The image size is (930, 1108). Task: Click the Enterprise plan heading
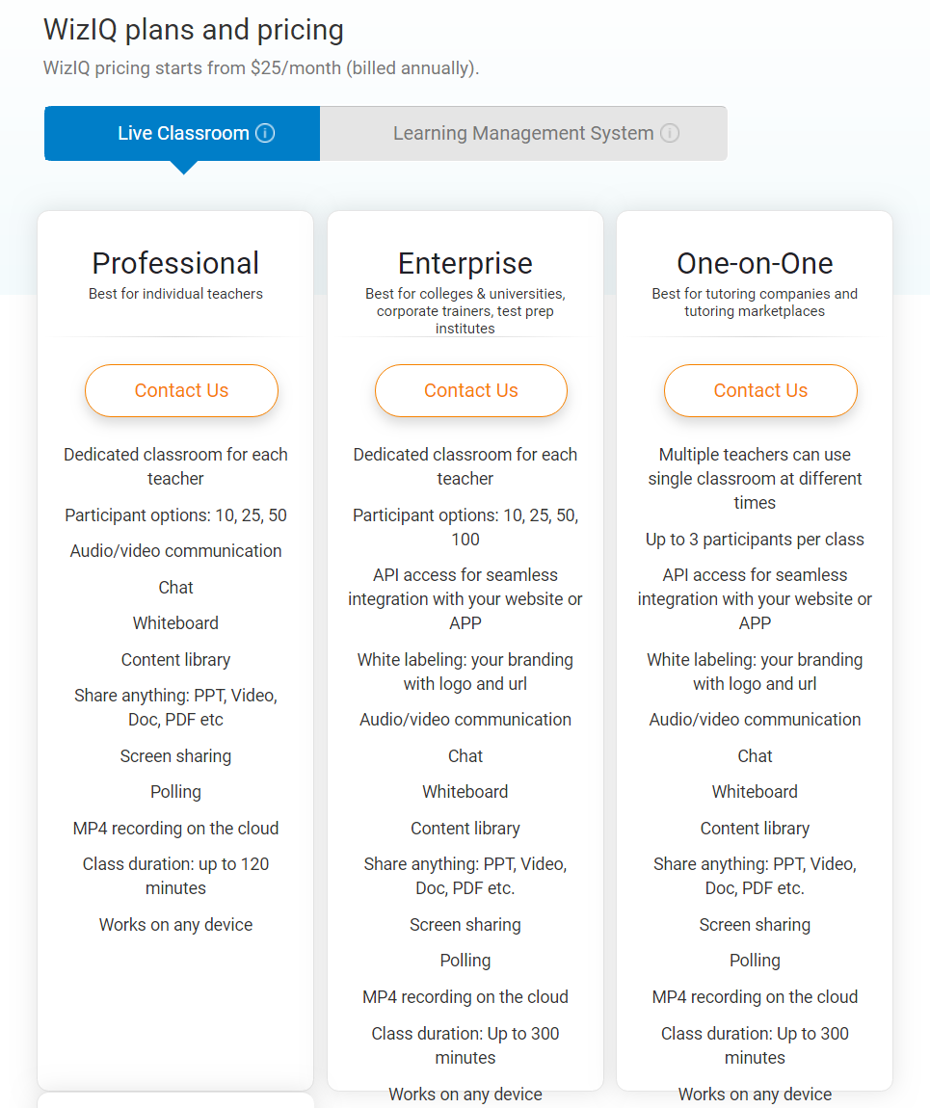click(x=465, y=263)
